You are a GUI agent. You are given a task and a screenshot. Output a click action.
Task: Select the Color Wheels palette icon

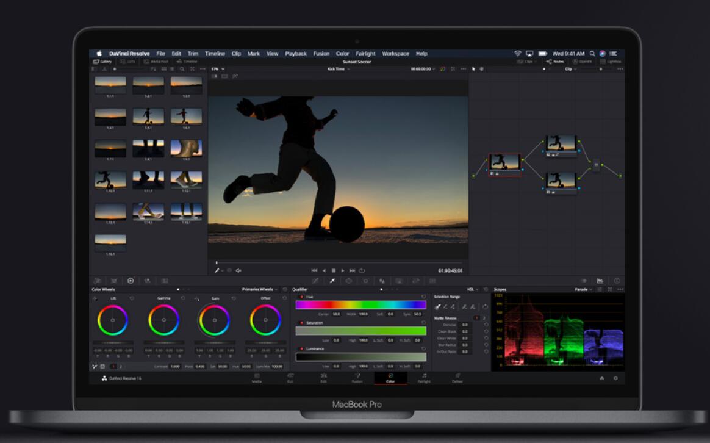(131, 281)
